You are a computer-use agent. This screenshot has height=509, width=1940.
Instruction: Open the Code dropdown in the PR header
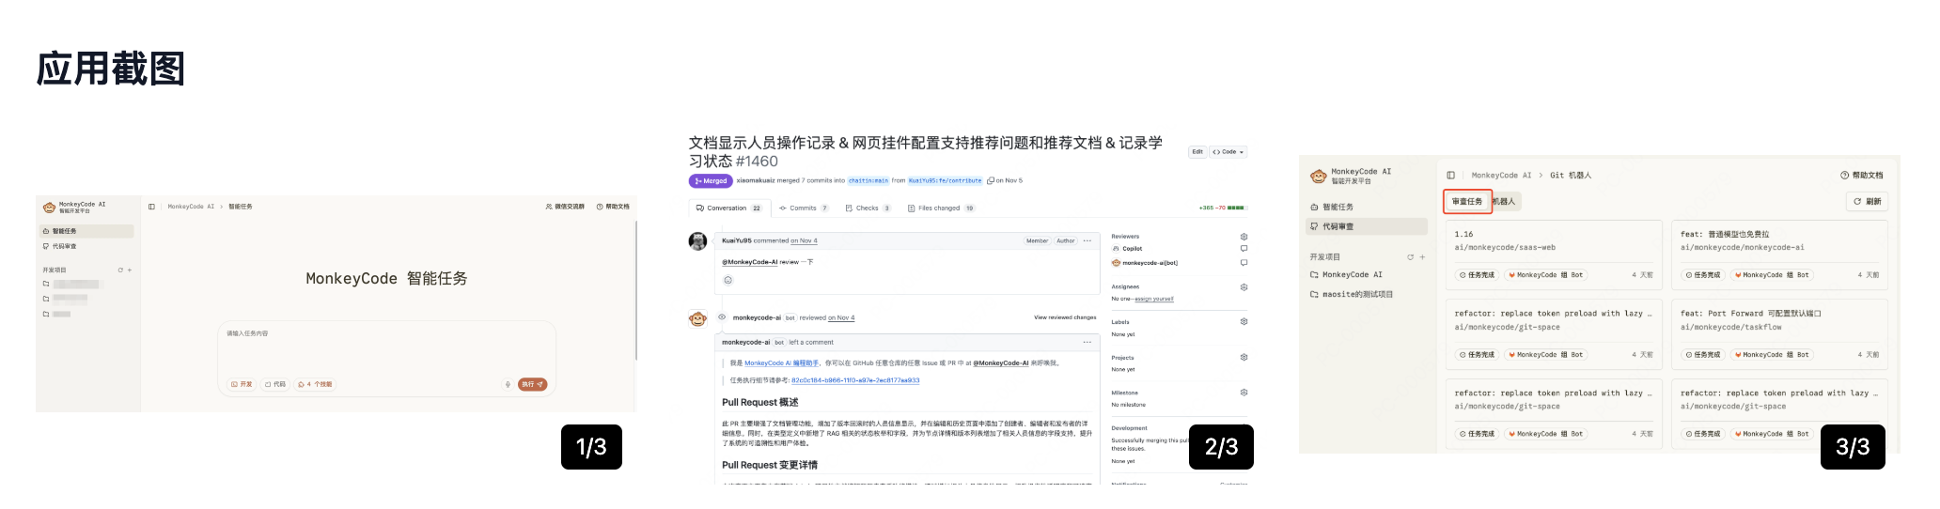[x=1228, y=151]
